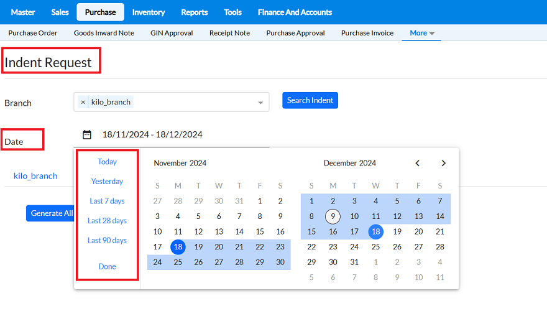Select November 18 in the calendar

click(x=178, y=247)
